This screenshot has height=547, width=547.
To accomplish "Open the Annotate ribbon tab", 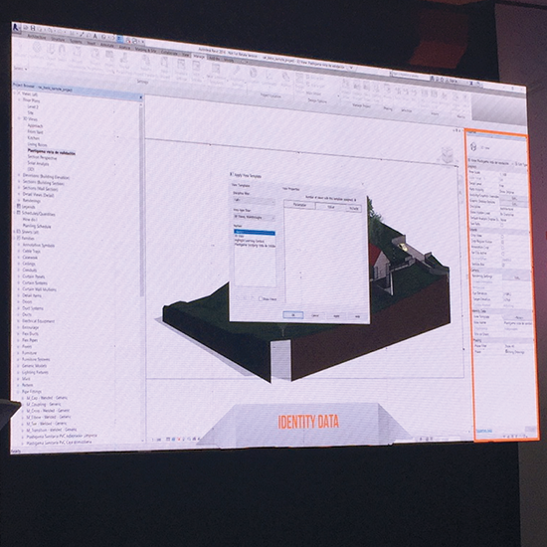I will point(107,46).
